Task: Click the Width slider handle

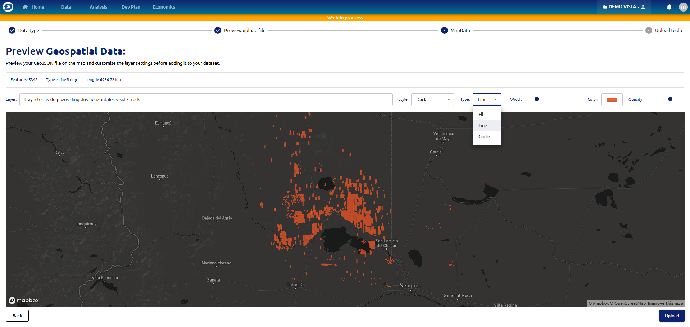Action: point(536,99)
